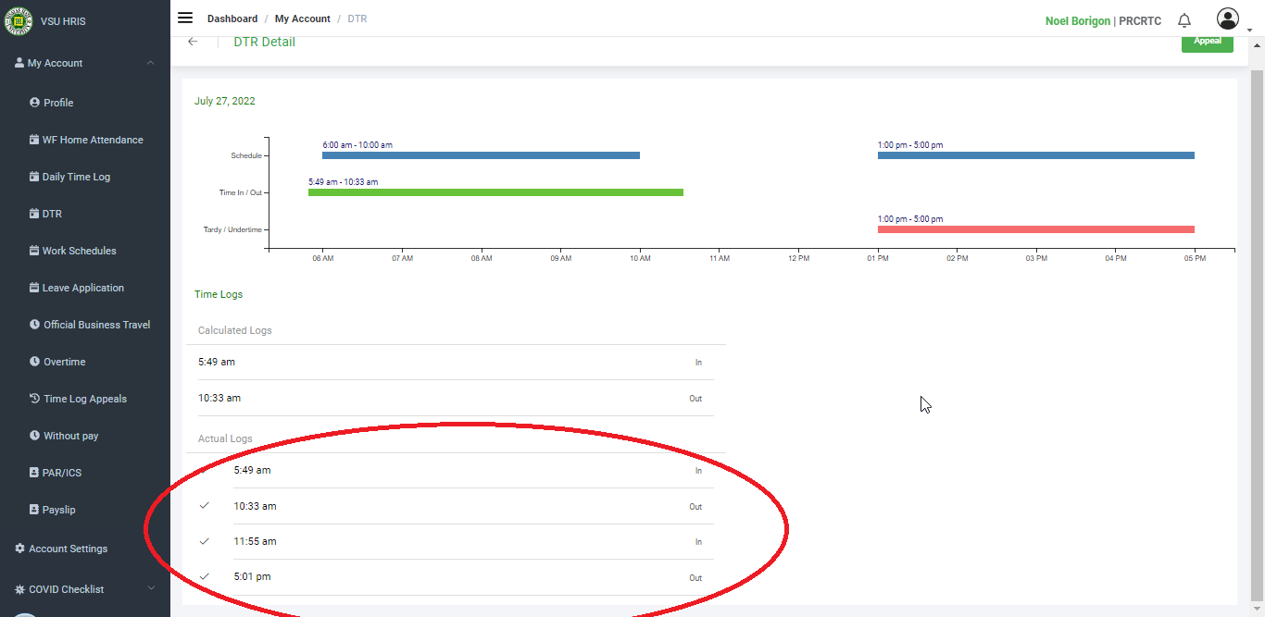
Task: Click the hamburger menu icon
Action: (185, 19)
